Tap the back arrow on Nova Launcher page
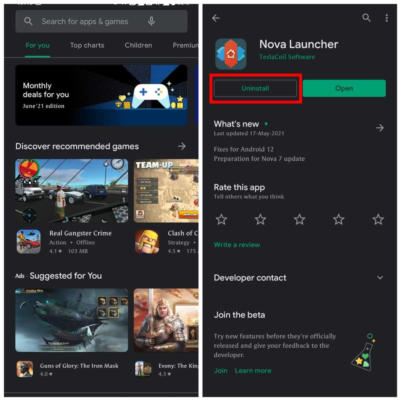 [x=216, y=18]
